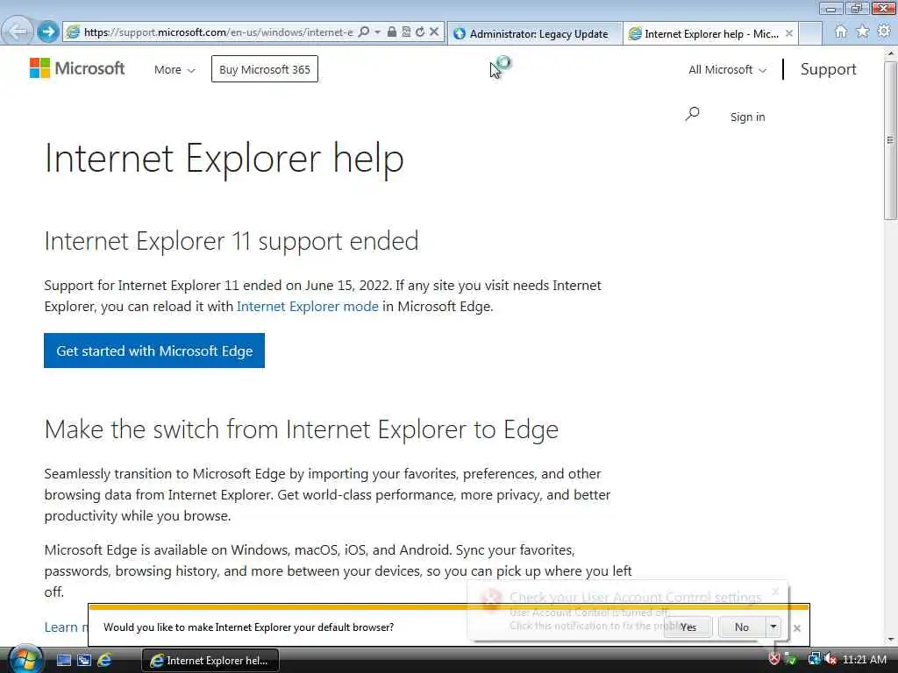Click the Check your User Account Control notification
898x673 pixels.
pyautogui.click(x=628, y=611)
